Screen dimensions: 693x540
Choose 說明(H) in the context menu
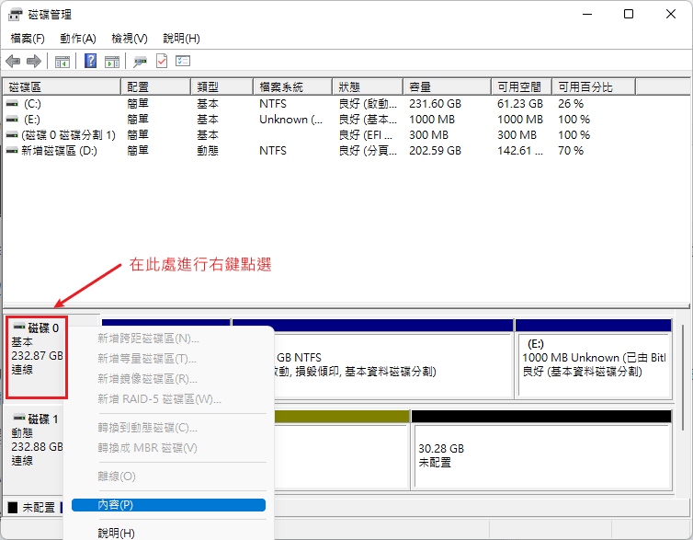[x=168, y=533]
